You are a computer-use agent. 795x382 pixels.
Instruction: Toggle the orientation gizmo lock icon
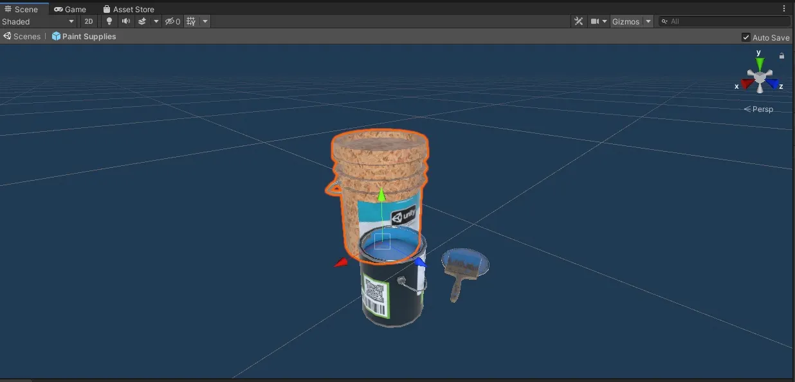pos(781,56)
